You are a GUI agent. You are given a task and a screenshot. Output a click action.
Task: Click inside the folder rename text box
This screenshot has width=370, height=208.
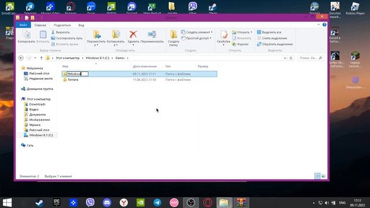pos(77,74)
